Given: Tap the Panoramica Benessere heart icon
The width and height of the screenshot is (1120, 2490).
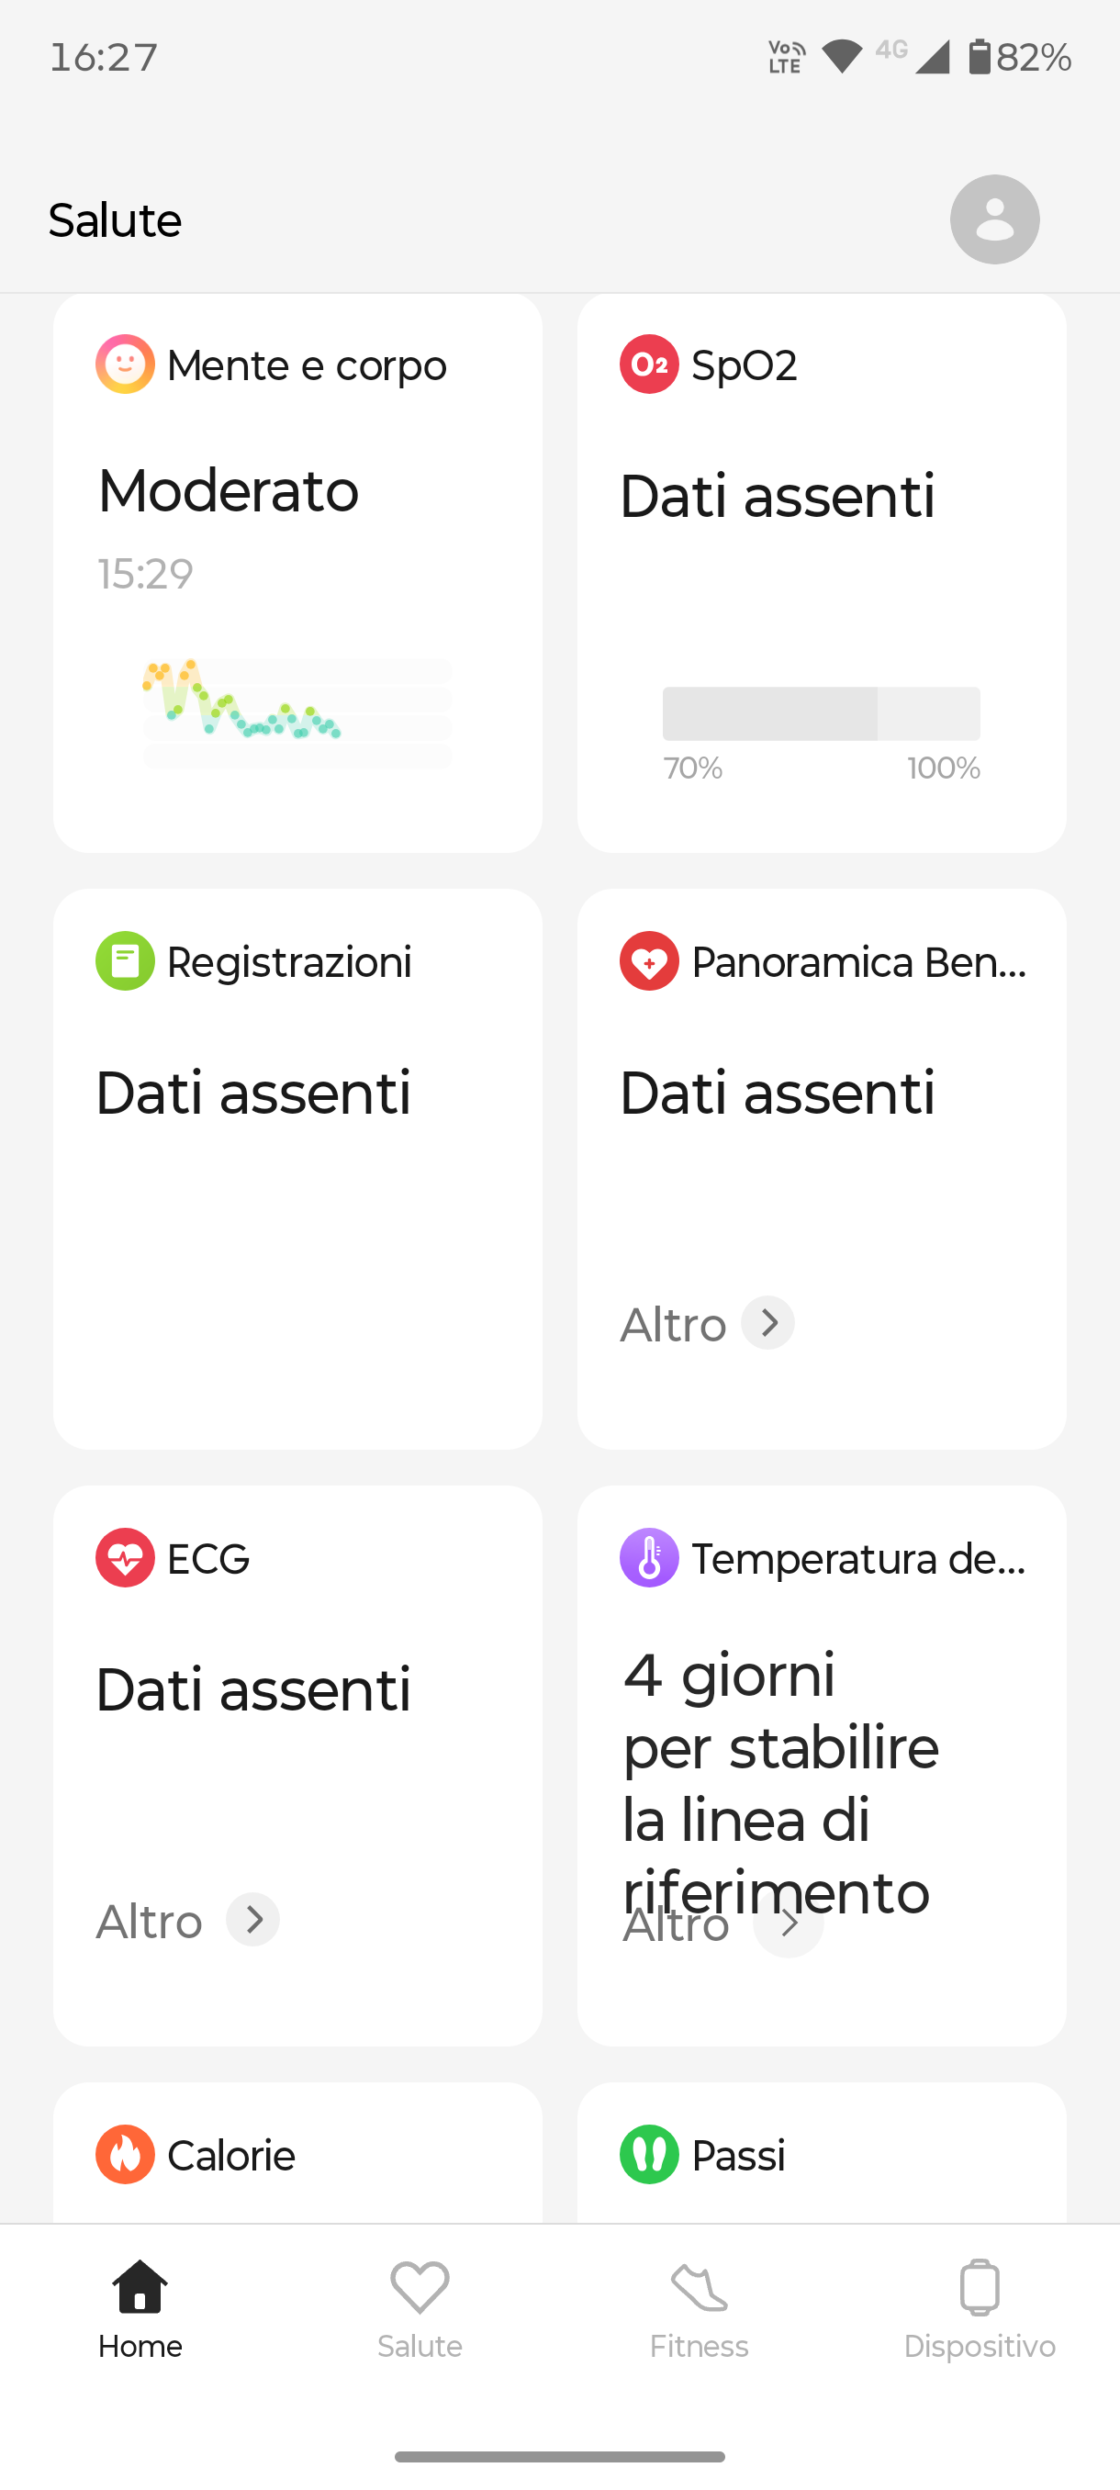Looking at the screenshot, I should [x=648, y=960].
